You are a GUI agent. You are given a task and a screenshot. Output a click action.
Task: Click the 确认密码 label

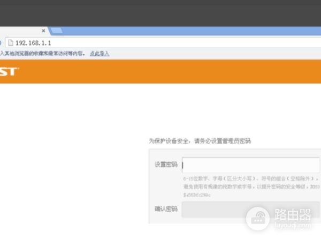click(166, 209)
